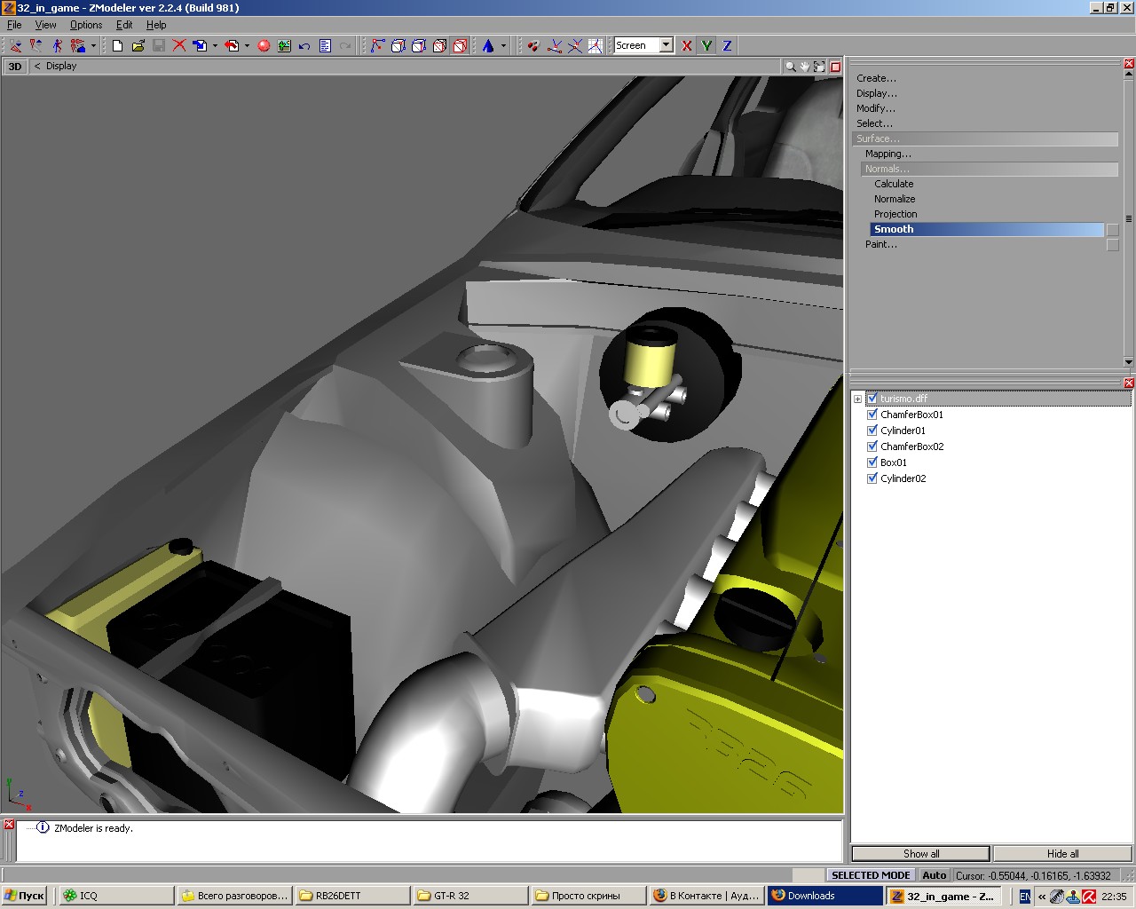Click the Undo arrow icon

pyautogui.click(x=304, y=45)
